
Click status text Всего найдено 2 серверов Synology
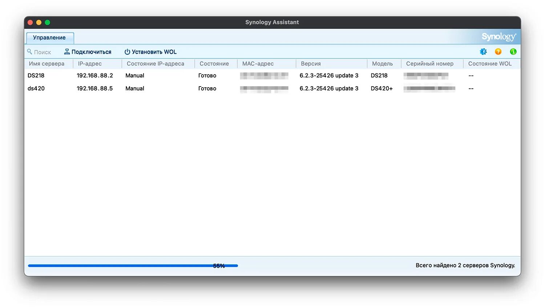[465, 265]
